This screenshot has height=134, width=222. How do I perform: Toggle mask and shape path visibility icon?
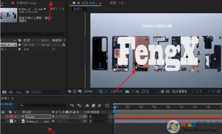point(106,91)
